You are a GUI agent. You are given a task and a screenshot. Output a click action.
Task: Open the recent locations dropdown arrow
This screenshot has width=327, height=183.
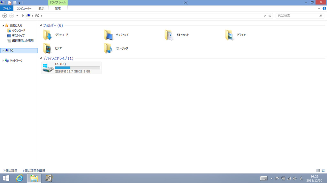click(17, 16)
